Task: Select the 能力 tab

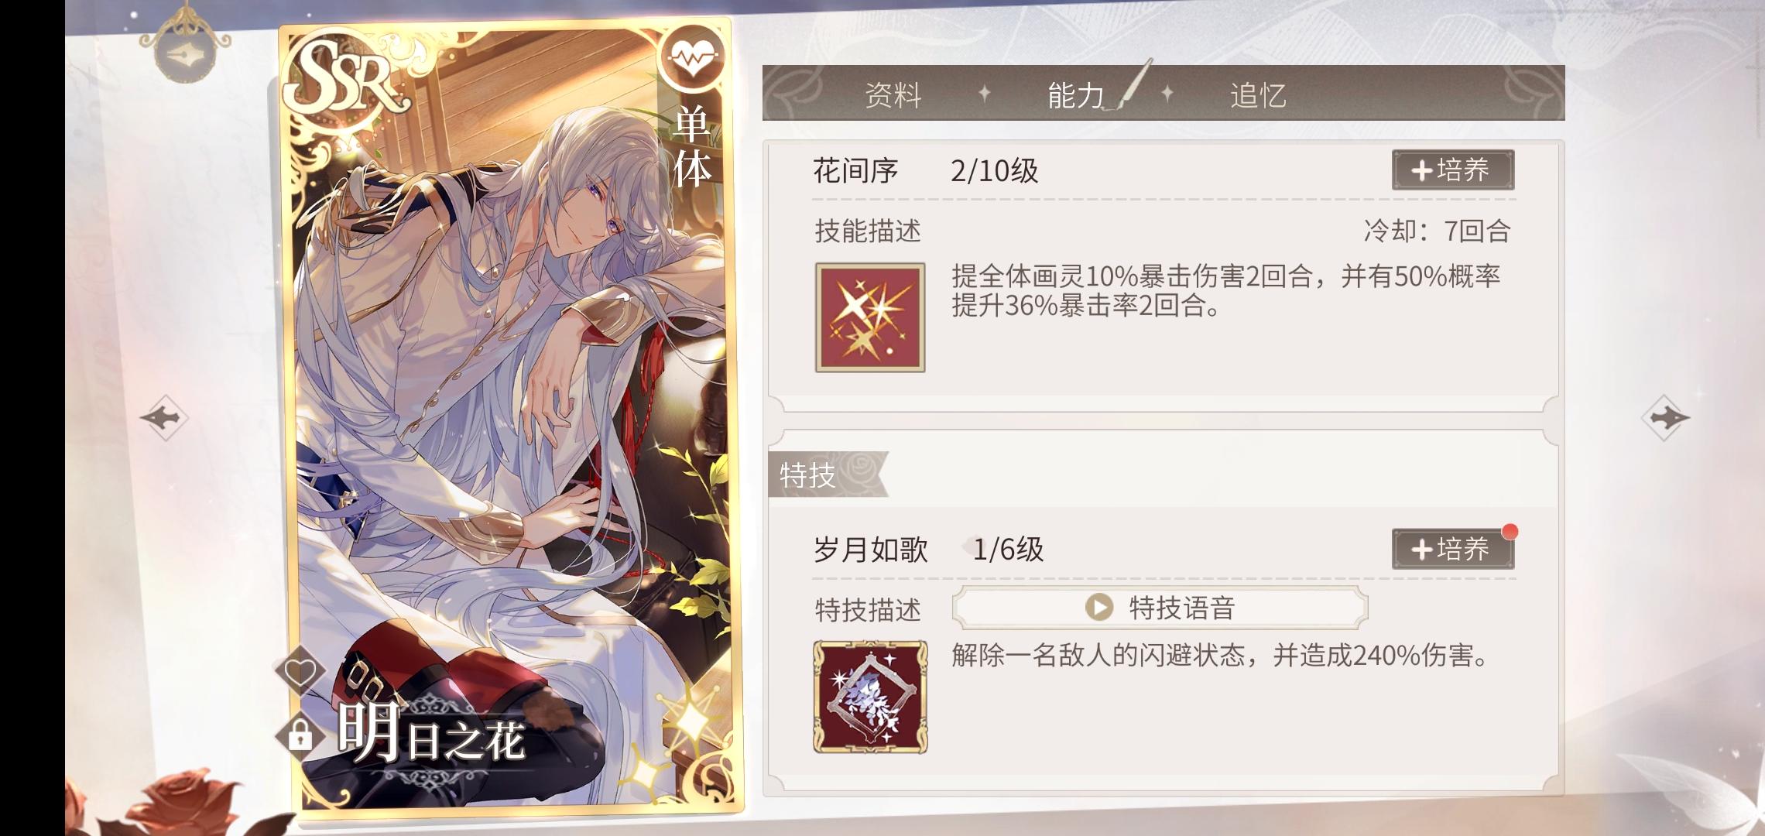Action: click(1076, 94)
